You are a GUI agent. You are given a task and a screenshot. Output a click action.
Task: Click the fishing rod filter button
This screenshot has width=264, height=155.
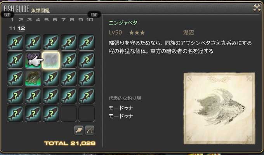click(90, 130)
